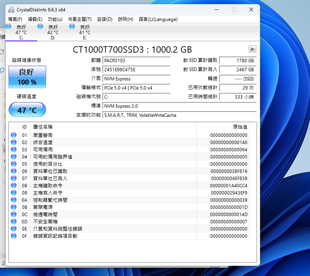Click raw value 000000004EF839 of 資料單位已寫入
310x276 pixels.
pos(229,178)
